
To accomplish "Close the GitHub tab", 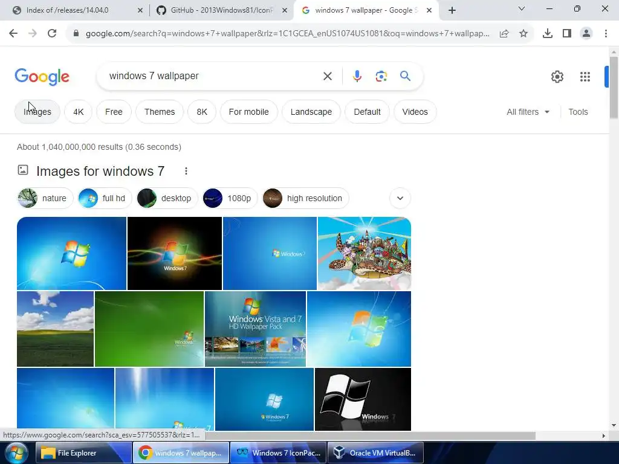I will pyautogui.click(x=285, y=10).
